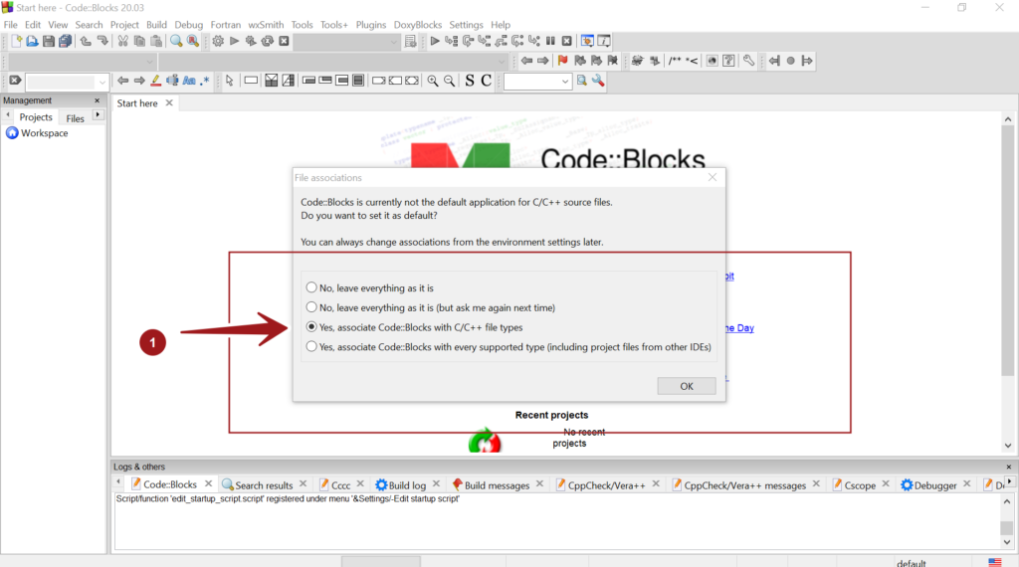Screen dimensions: 1019x567
Task: Click the Zoom in magnifier icon
Action: (433, 81)
